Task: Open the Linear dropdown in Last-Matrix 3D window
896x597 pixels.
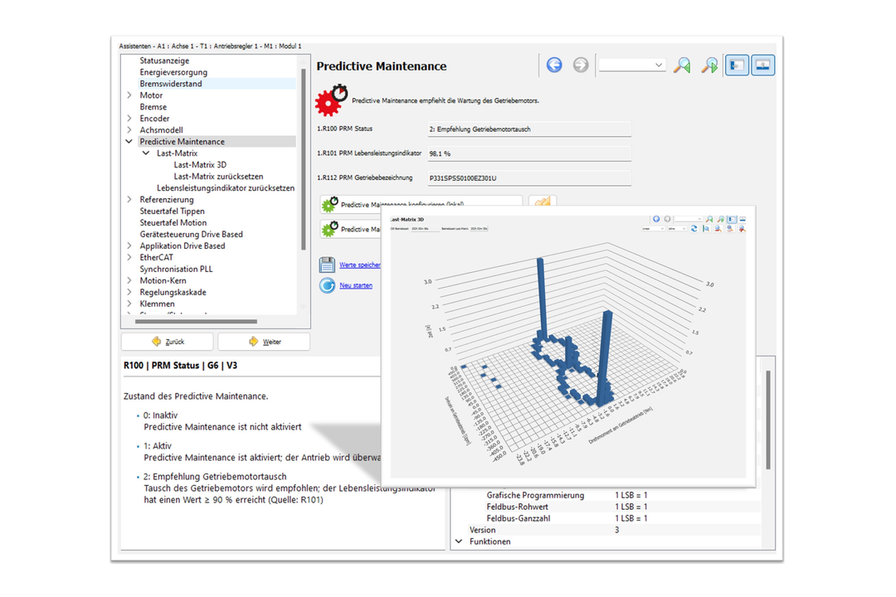Action: click(653, 229)
